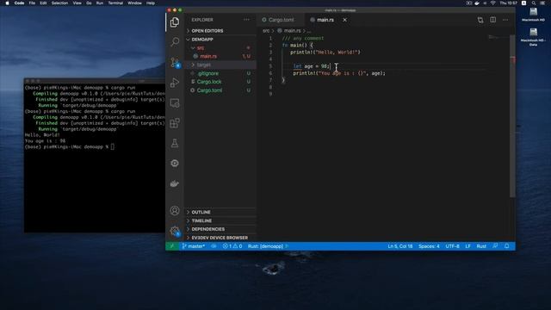Expand the Timeline section

(x=220, y=220)
